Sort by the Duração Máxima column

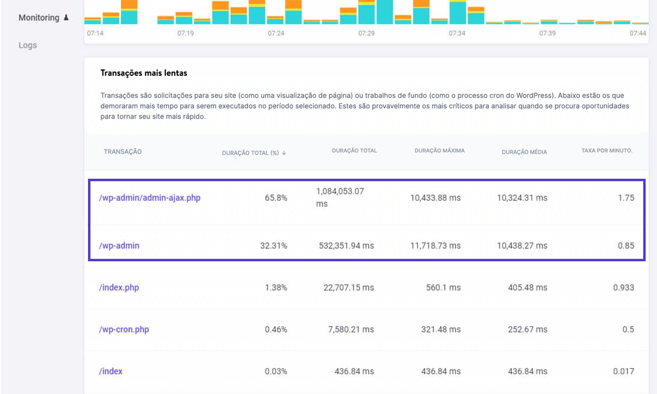(x=441, y=150)
